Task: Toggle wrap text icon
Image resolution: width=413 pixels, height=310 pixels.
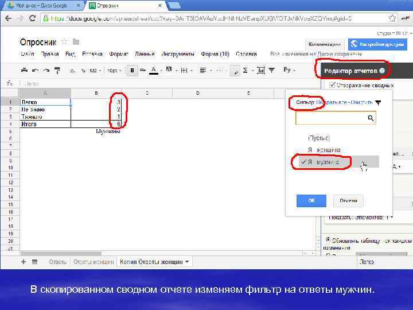Action: (x=235, y=71)
